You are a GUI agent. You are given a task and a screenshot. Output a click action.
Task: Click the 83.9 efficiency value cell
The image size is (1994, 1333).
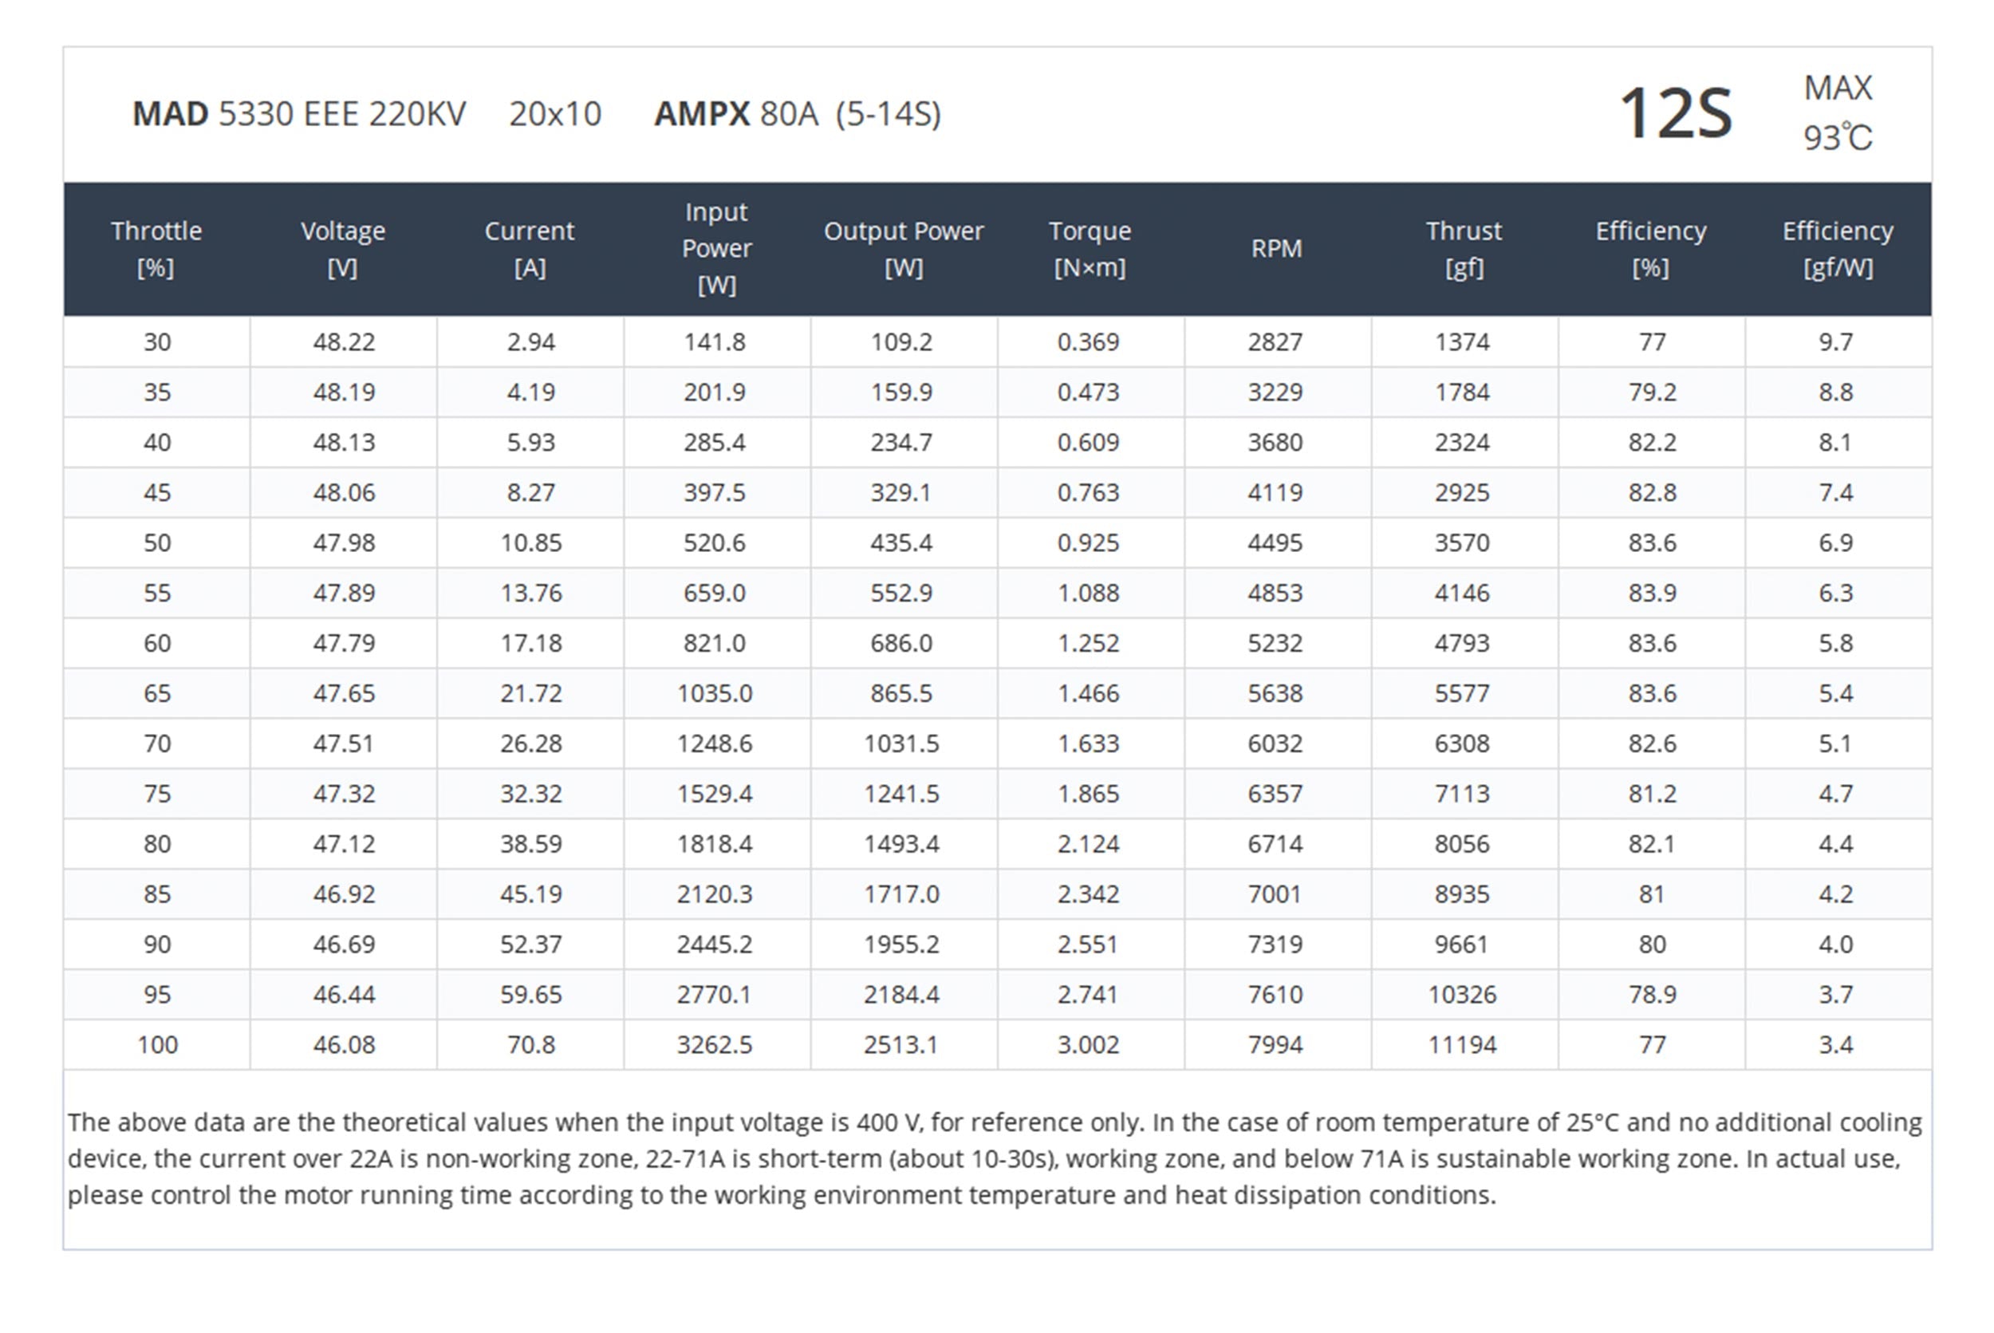point(1652,593)
